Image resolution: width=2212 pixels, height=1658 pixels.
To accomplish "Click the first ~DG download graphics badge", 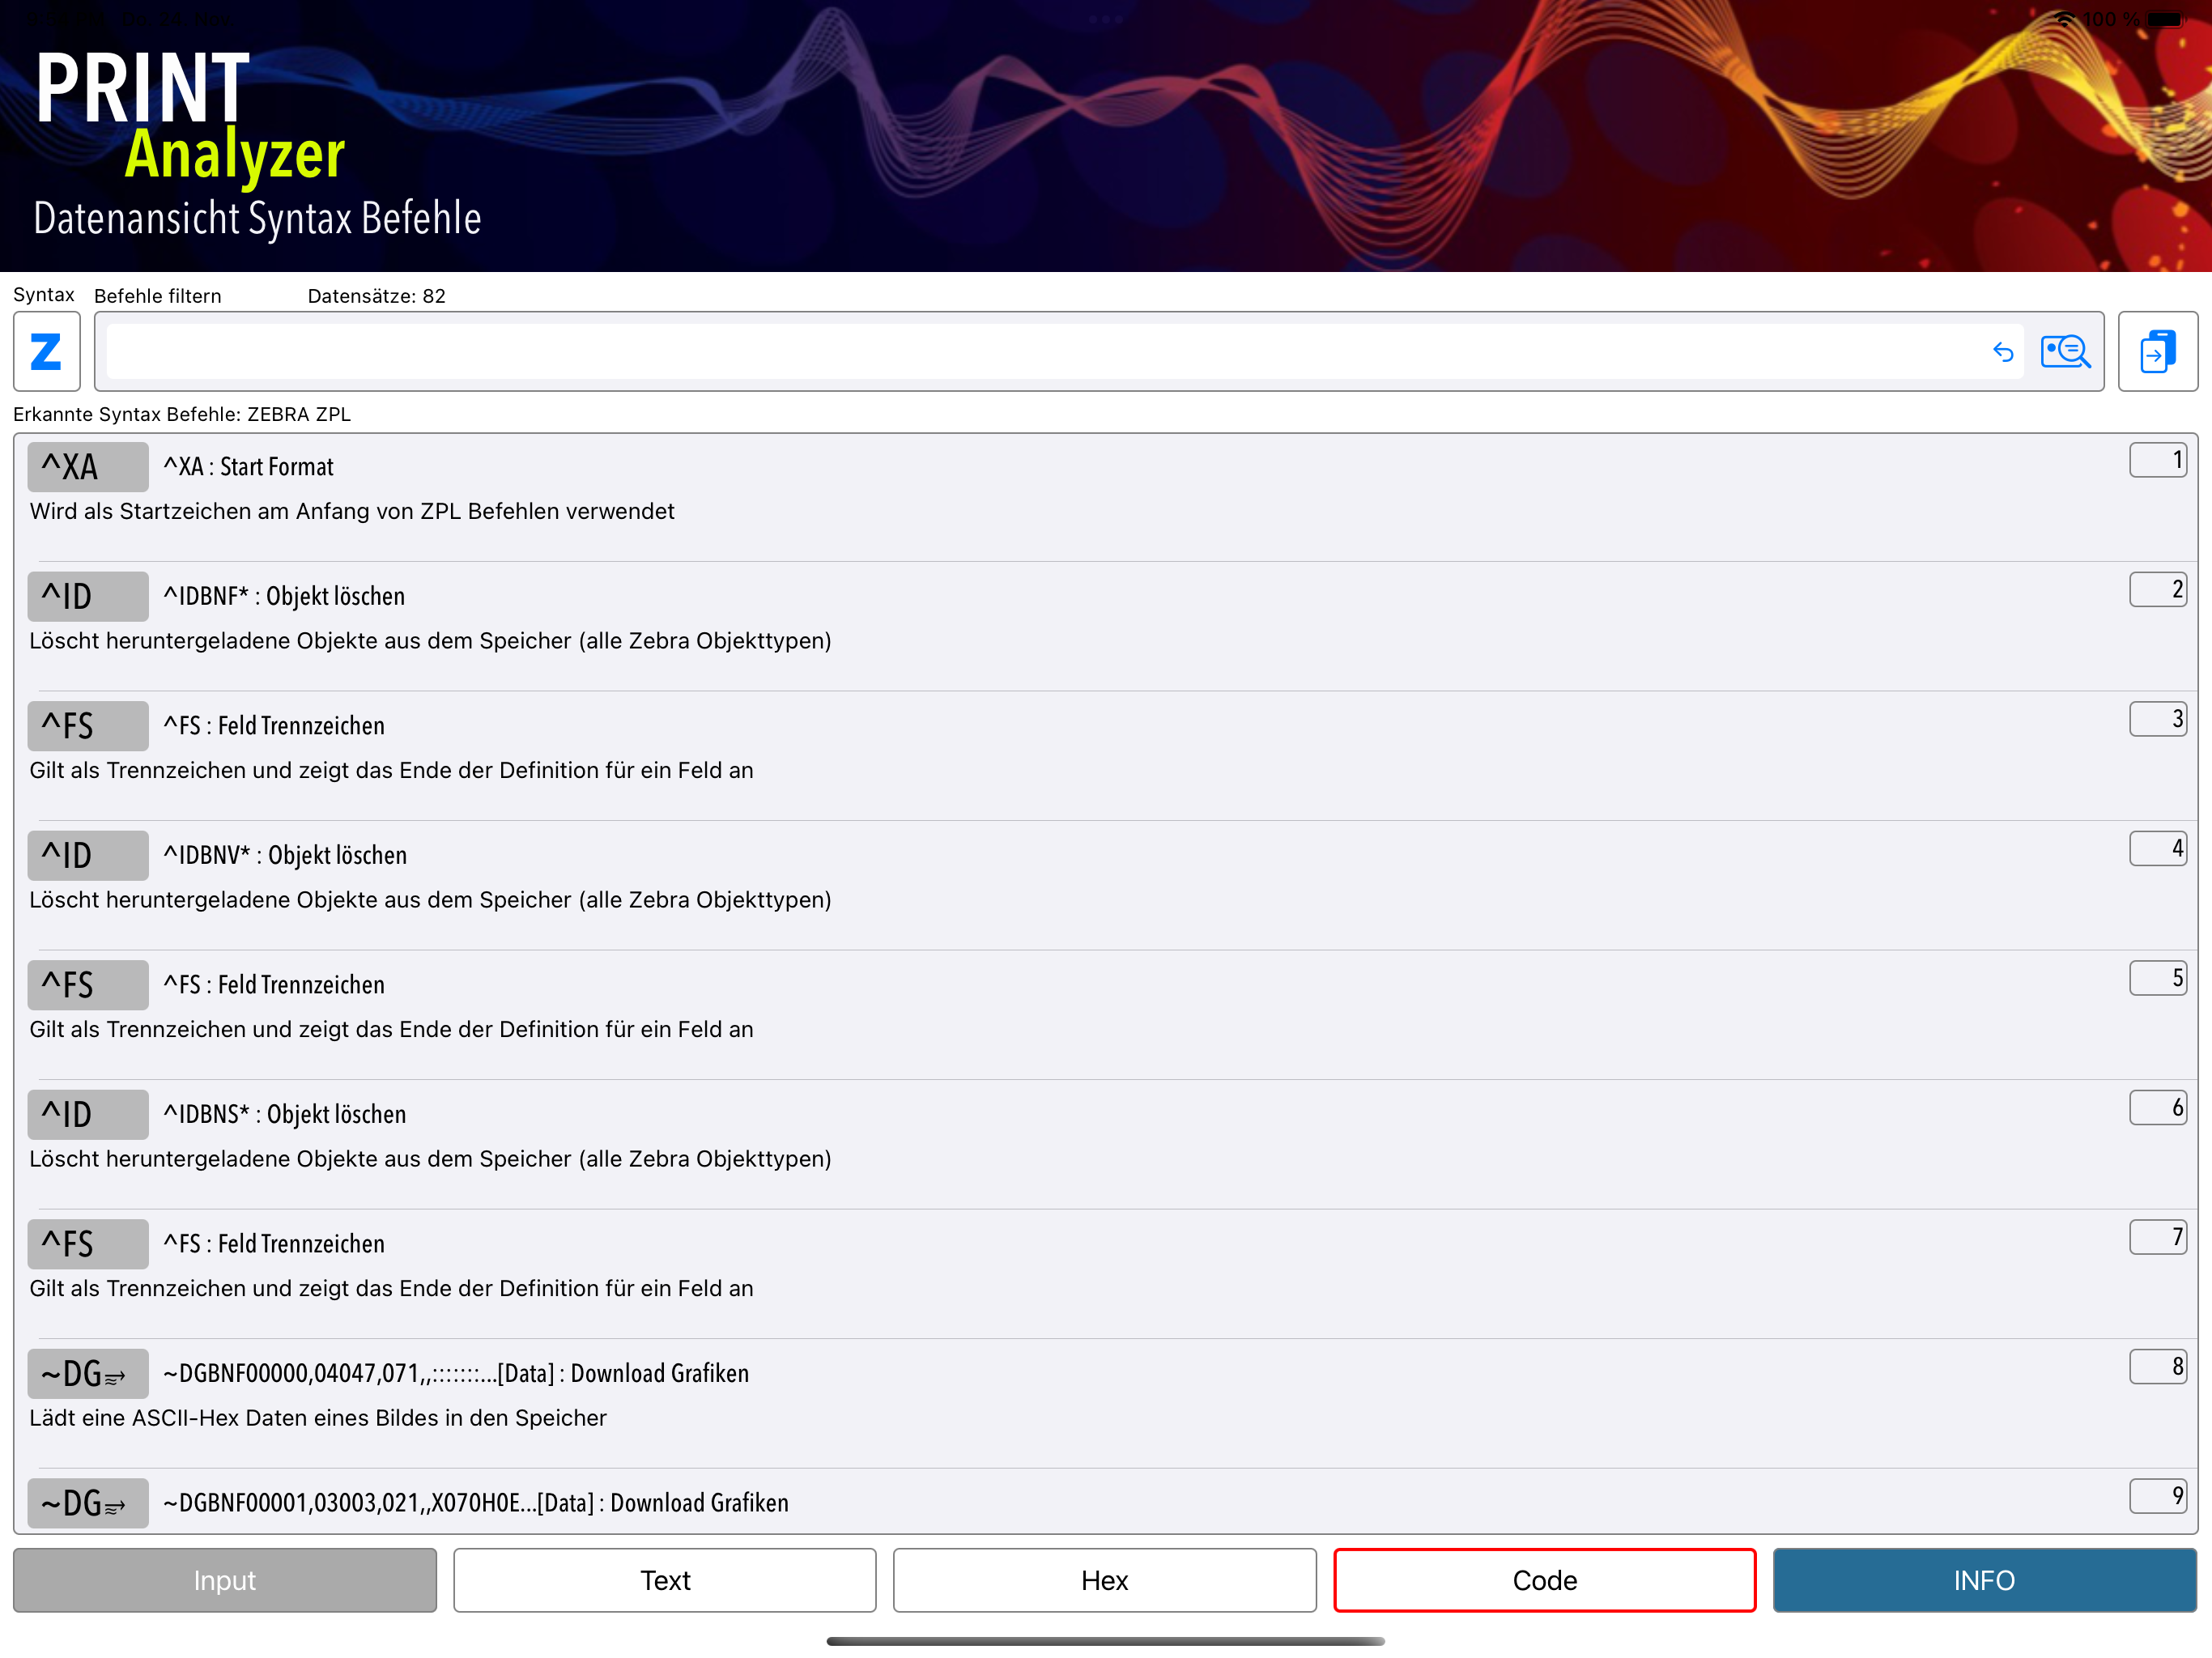I will (88, 1373).
